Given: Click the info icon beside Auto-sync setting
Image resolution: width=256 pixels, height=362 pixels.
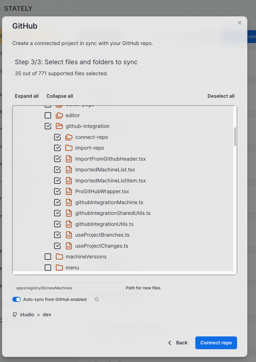Looking at the screenshot, I should pyautogui.click(x=97, y=299).
